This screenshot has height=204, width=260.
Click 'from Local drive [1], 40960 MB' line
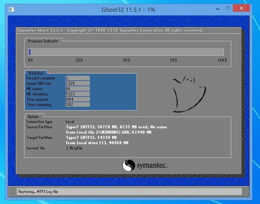click(x=97, y=143)
